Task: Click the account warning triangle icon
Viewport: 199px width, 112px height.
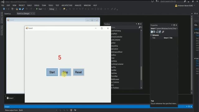Action: point(176,6)
